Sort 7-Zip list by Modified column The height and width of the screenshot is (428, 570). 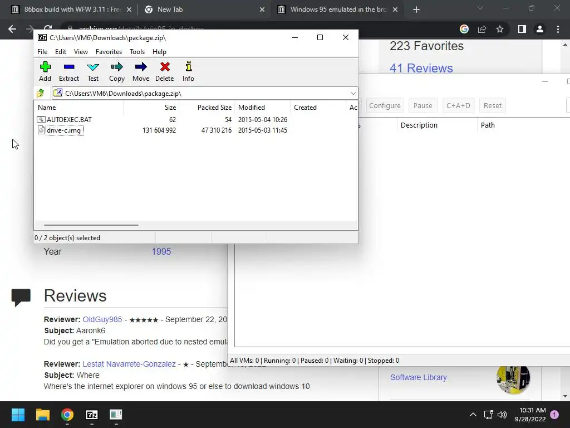click(263, 108)
